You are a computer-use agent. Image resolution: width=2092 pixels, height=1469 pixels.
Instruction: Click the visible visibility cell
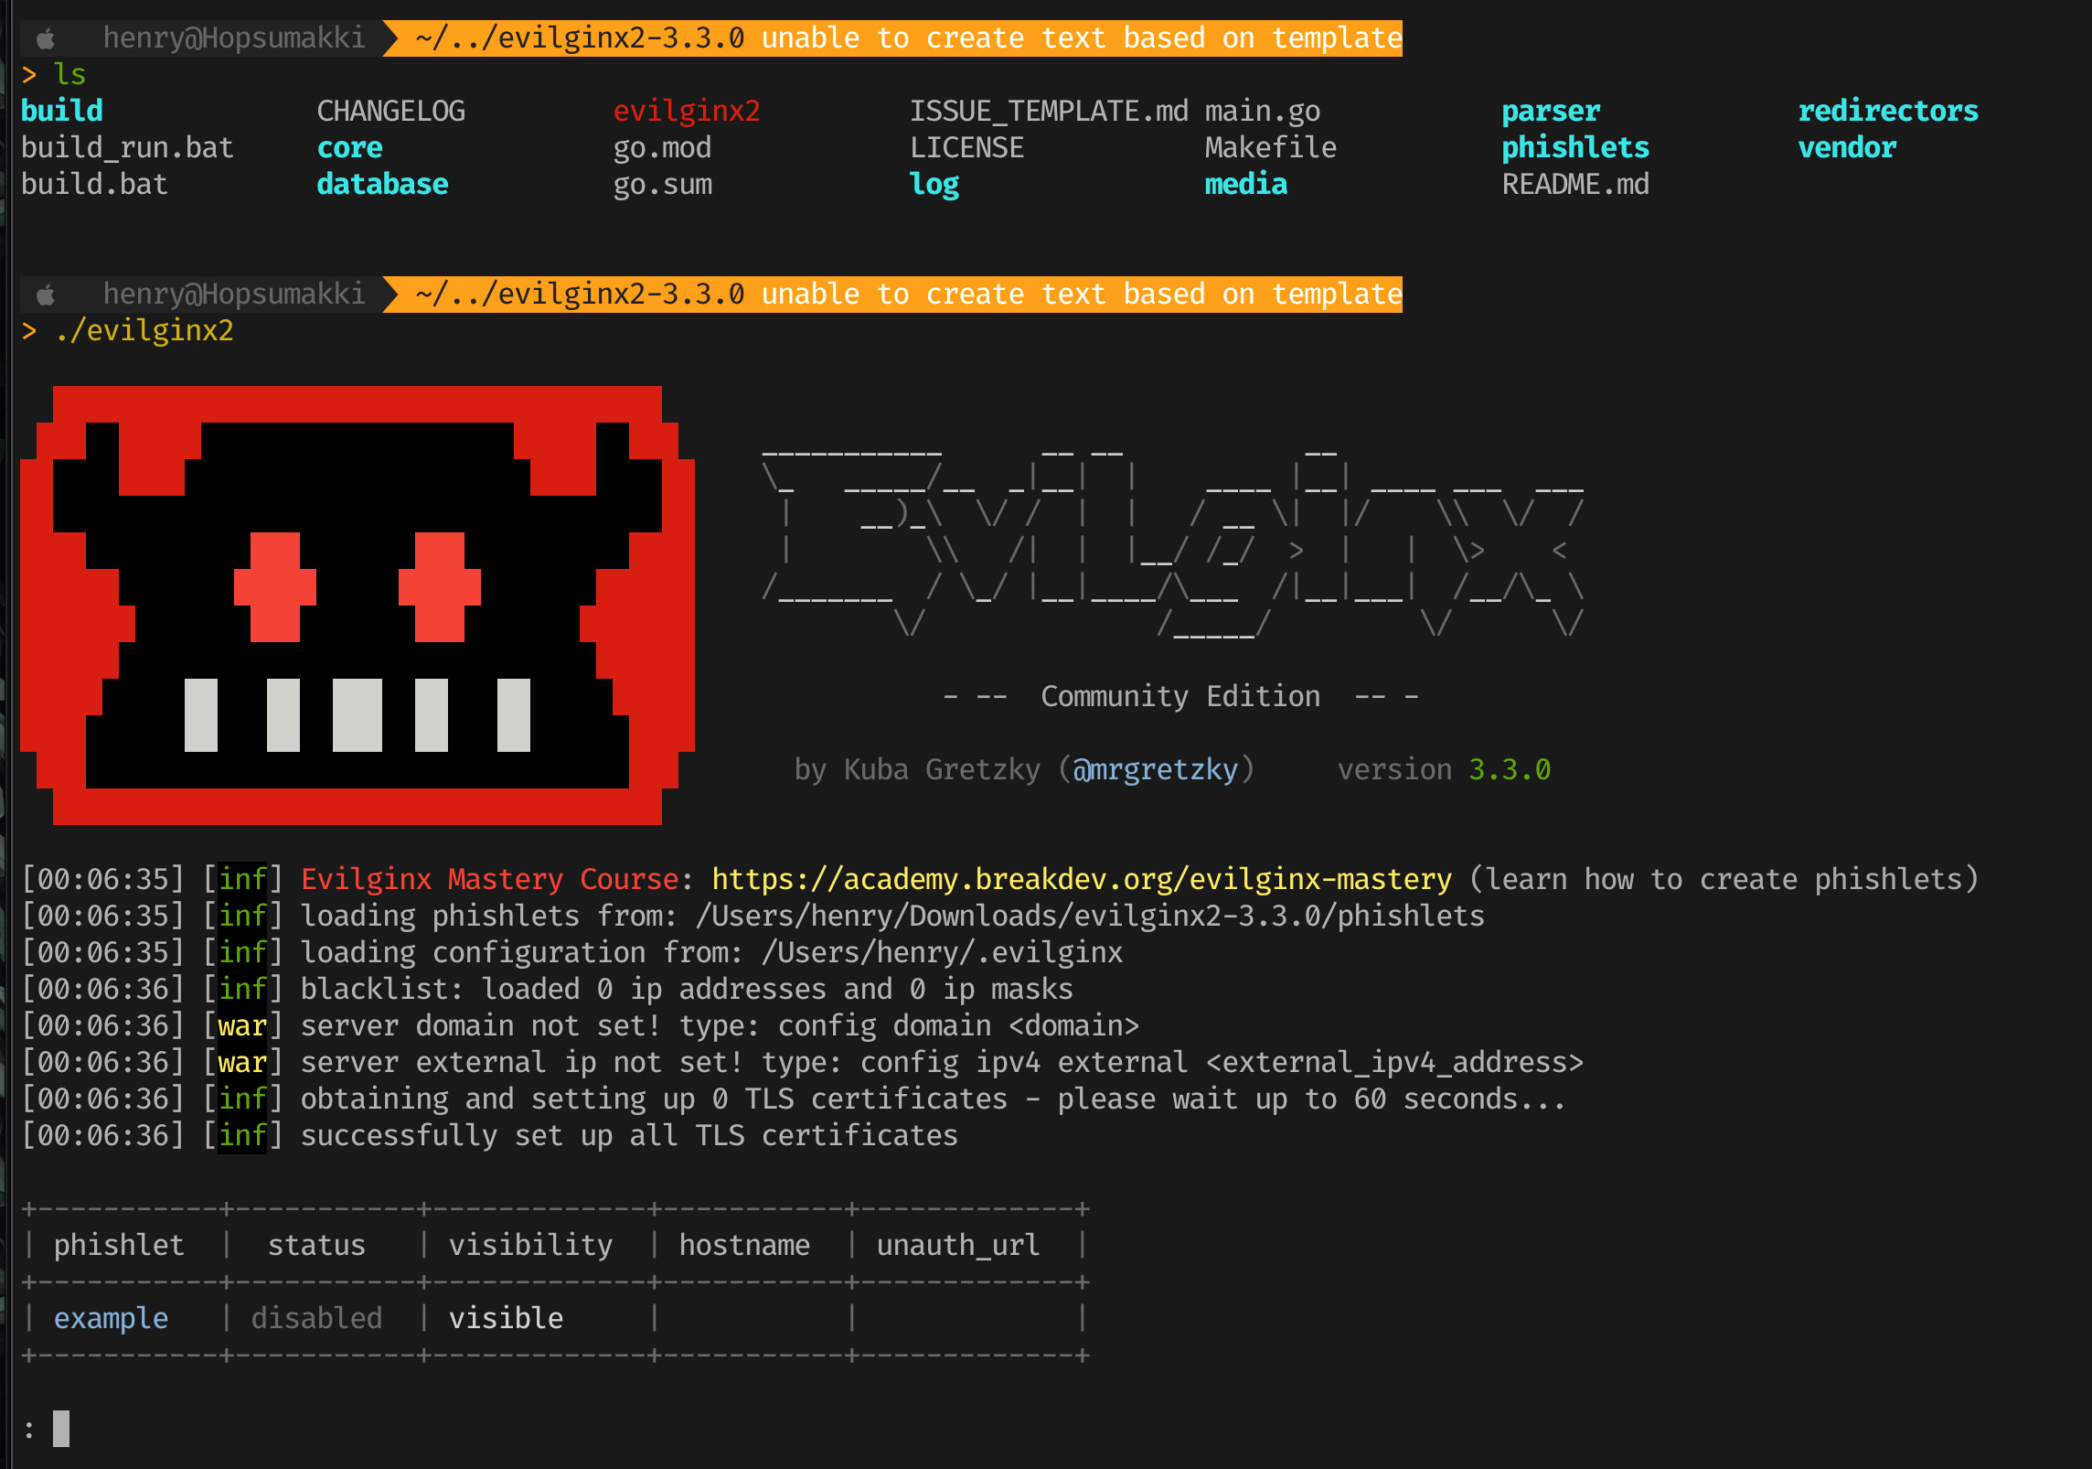[x=506, y=1318]
